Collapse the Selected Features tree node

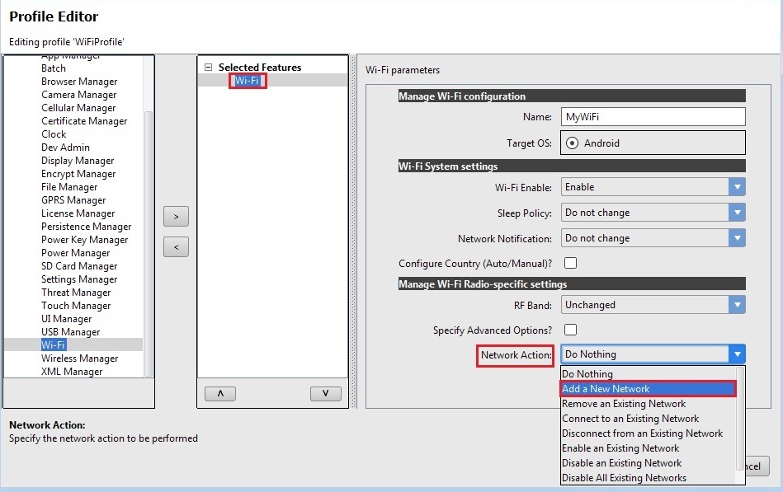tap(208, 68)
